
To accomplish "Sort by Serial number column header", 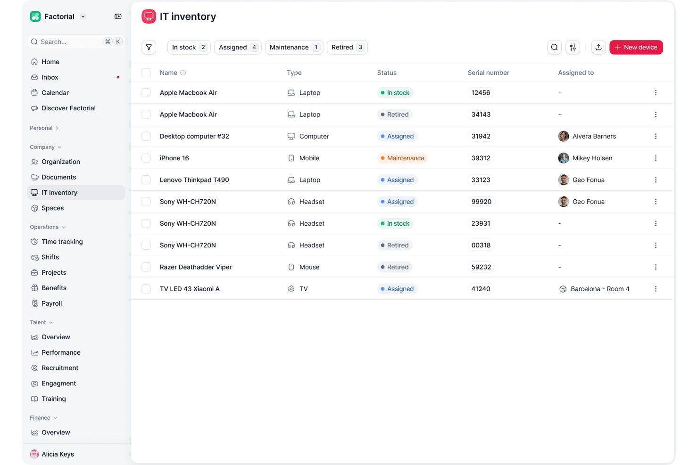I will click(488, 73).
